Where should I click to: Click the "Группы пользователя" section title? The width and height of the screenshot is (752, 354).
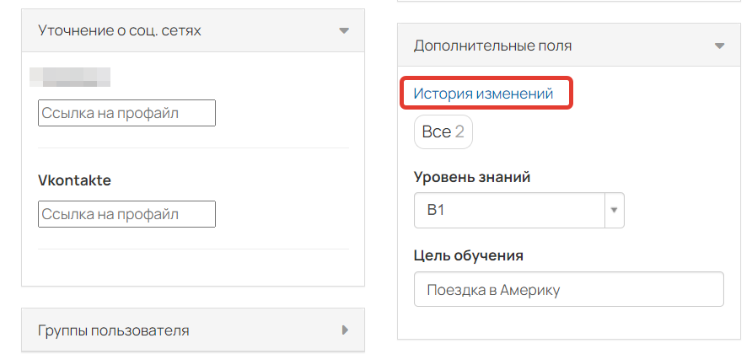(113, 330)
